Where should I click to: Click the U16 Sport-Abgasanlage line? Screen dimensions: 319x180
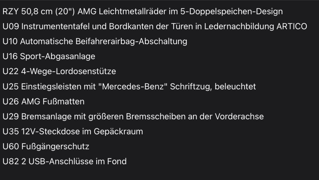coord(49,57)
